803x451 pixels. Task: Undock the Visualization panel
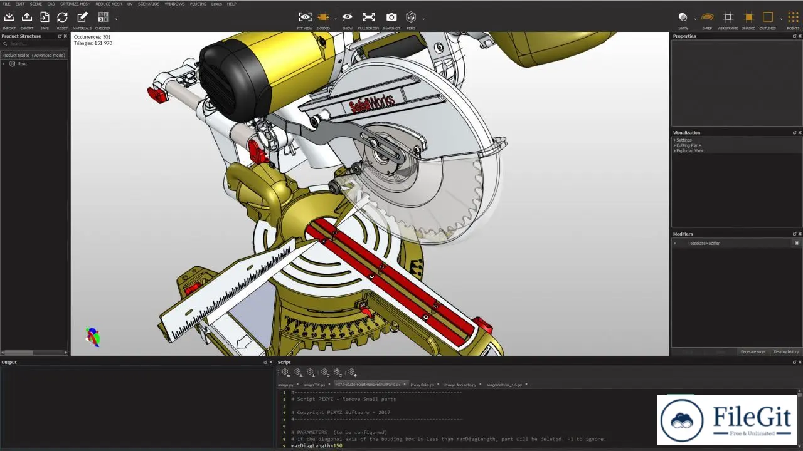(x=794, y=133)
